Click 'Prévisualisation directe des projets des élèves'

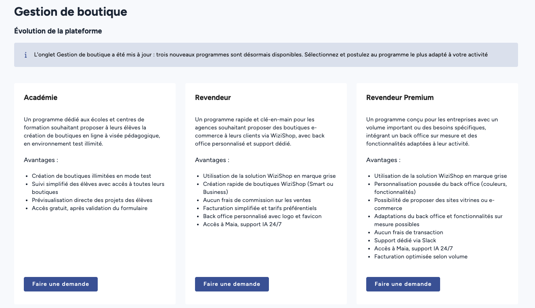coord(92,200)
